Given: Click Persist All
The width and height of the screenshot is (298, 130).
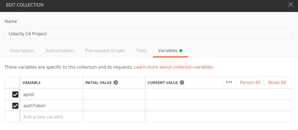Looking at the screenshot, I should [x=250, y=82].
